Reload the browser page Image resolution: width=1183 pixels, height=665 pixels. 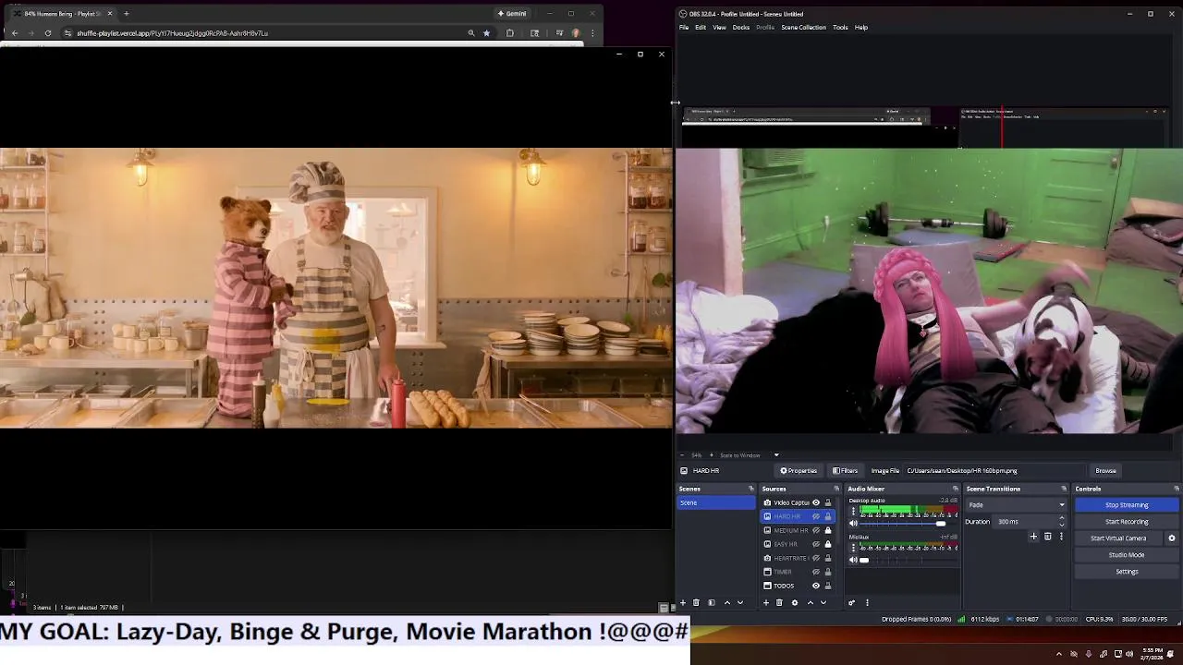point(47,33)
